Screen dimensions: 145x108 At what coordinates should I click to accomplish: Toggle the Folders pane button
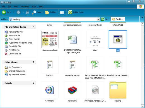click(51, 12)
